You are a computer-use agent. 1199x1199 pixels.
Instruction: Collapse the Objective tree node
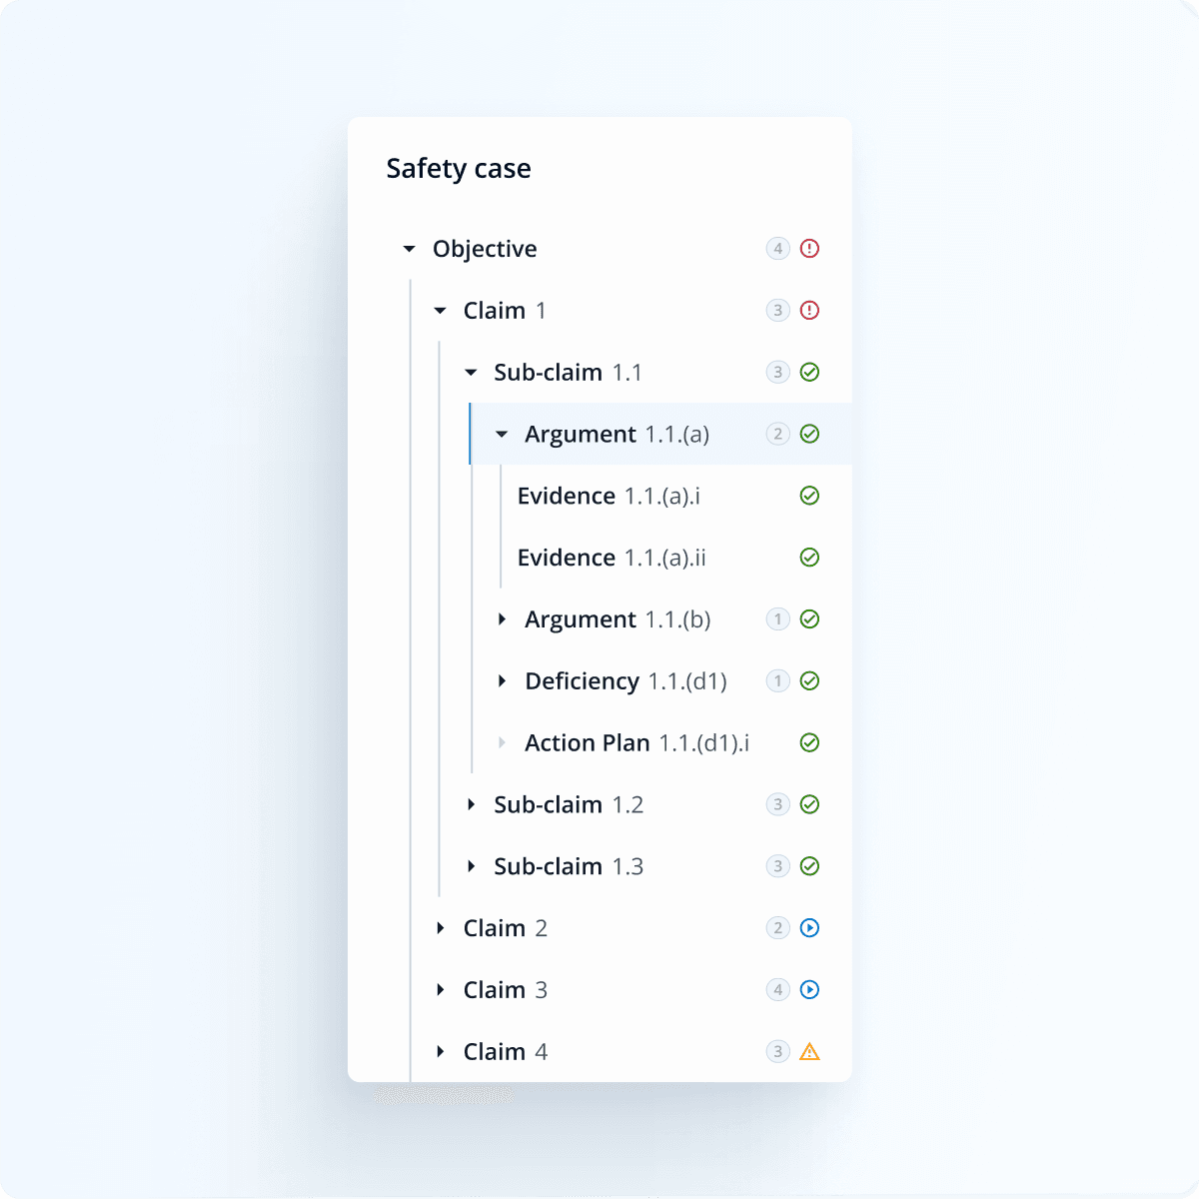[409, 249]
